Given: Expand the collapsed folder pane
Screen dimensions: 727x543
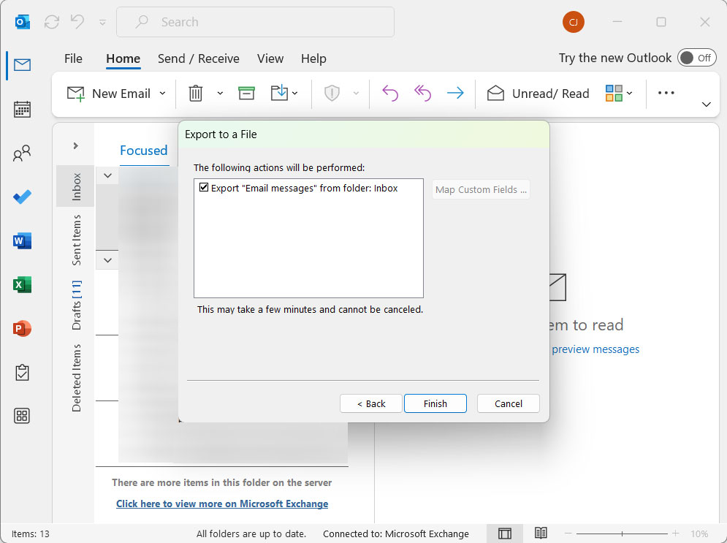Looking at the screenshot, I should coord(75,146).
